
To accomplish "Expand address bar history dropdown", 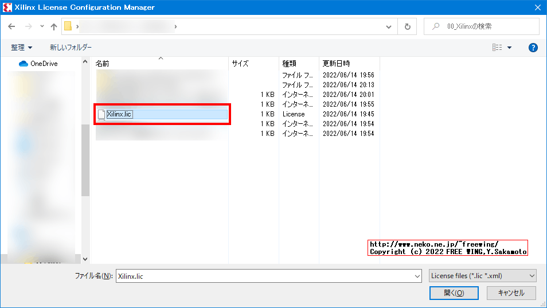I will (389, 27).
